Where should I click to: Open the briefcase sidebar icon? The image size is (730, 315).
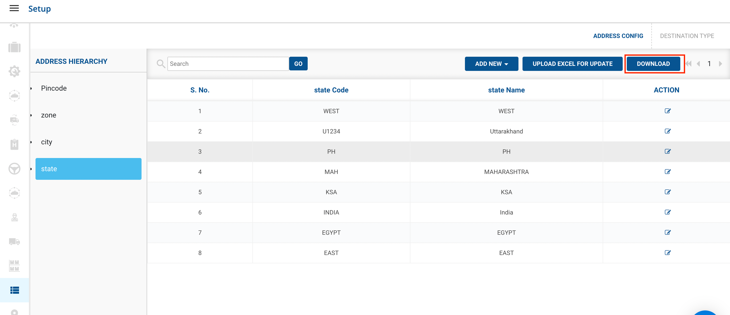click(x=14, y=47)
